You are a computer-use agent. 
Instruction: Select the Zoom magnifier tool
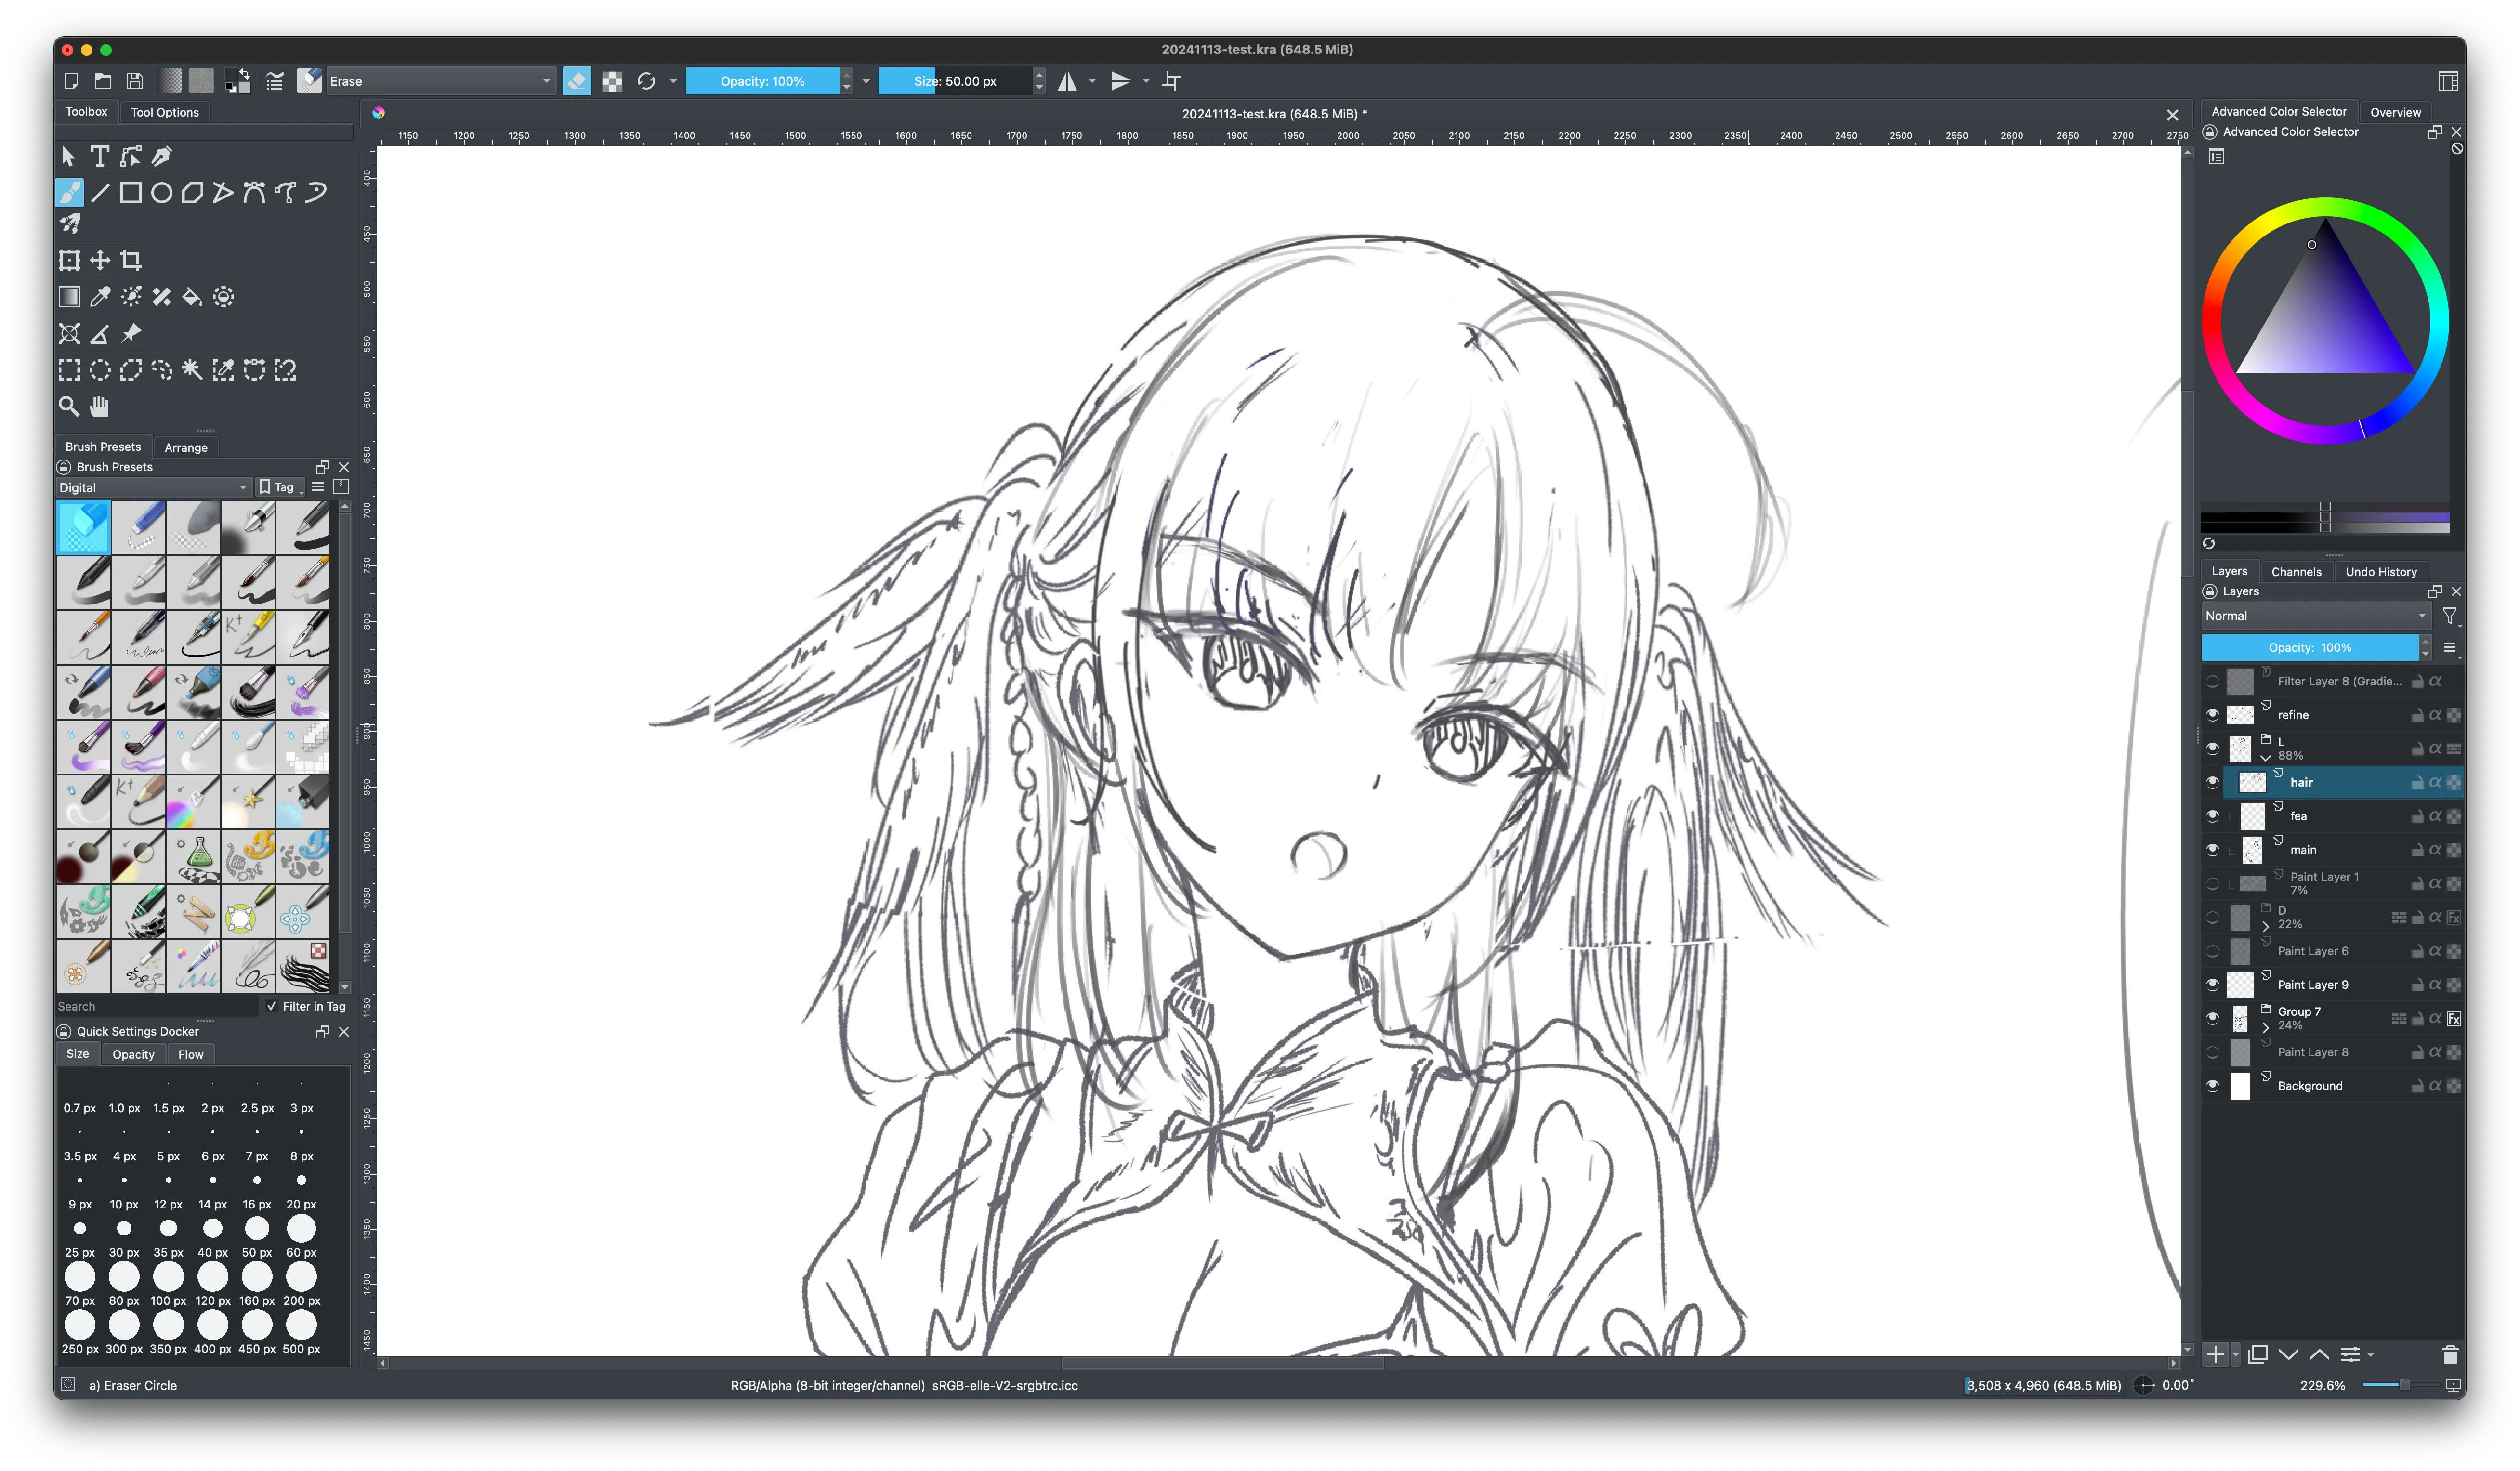69,406
